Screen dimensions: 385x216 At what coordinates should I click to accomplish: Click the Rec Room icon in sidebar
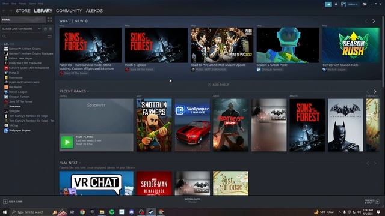coord(6,87)
